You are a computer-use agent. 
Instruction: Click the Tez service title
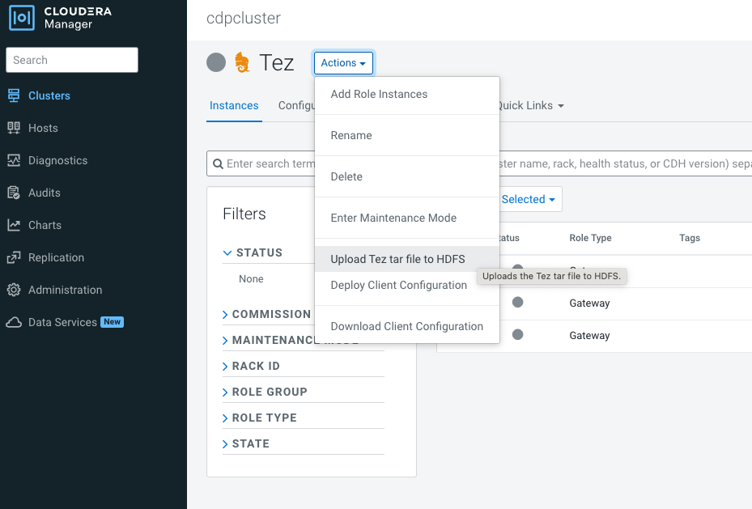pyautogui.click(x=277, y=62)
